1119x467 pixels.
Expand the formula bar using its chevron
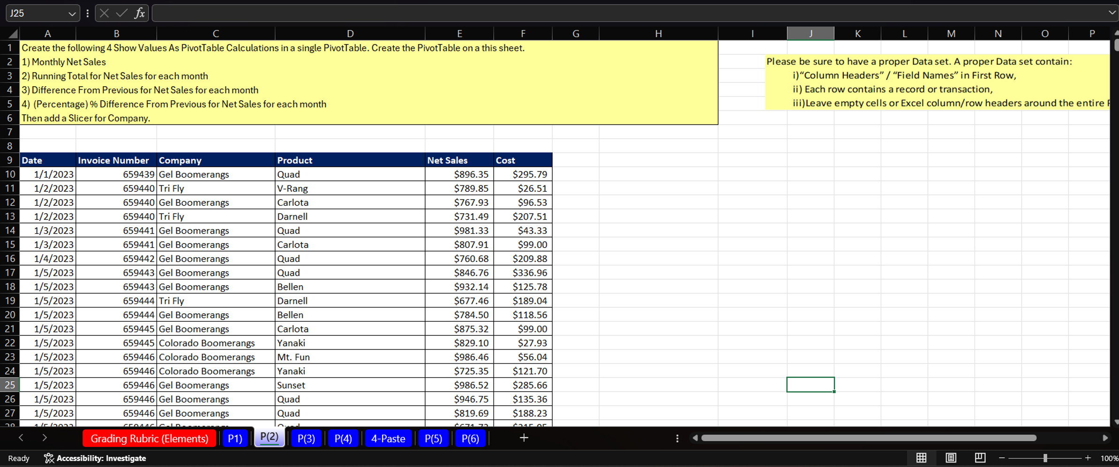(x=1111, y=13)
